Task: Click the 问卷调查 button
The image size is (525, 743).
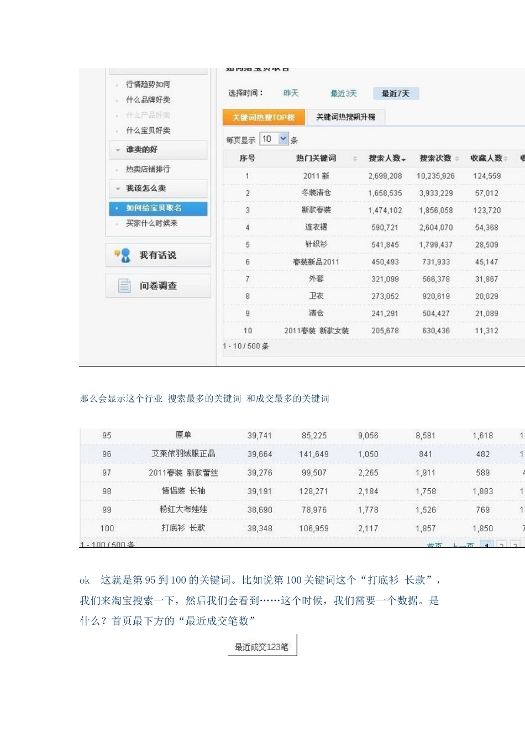Action: (x=158, y=286)
